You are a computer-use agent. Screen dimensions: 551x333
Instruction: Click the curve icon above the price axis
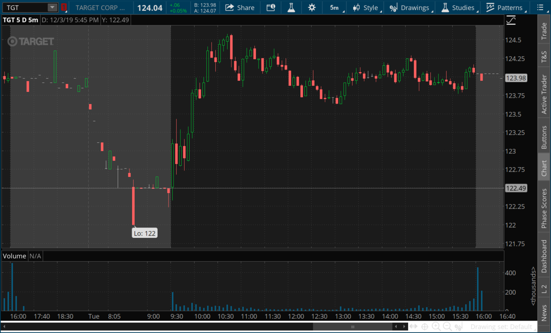(511, 20)
